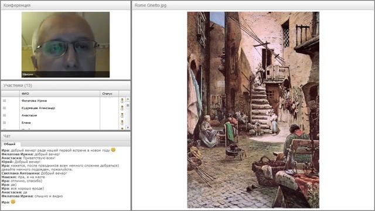Click the user icon in Кудрявцев Александр row

[122, 108]
